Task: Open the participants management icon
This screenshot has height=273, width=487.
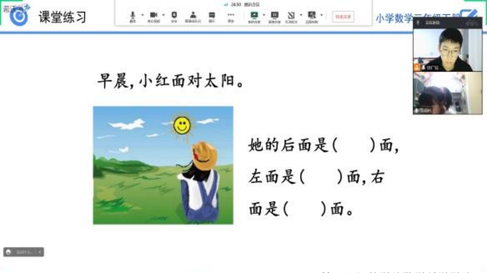Action: pyautogui.click(x=193, y=15)
